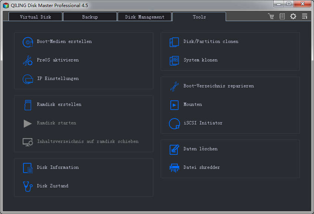The height and width of the screenshot is (214, 314).
Task: Click the Boot-Medien erstellen disc icon
Action: click(27, 42)
